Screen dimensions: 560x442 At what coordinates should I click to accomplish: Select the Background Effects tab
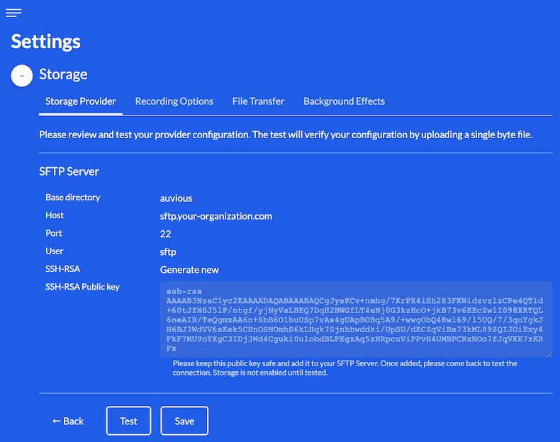tap(344, 101)
